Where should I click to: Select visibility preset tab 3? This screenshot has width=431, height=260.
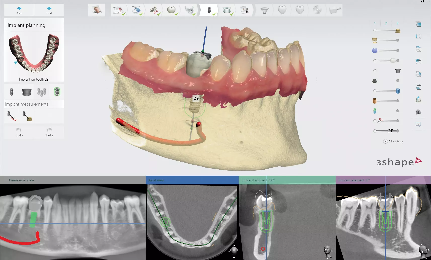[x=397, y=23]
